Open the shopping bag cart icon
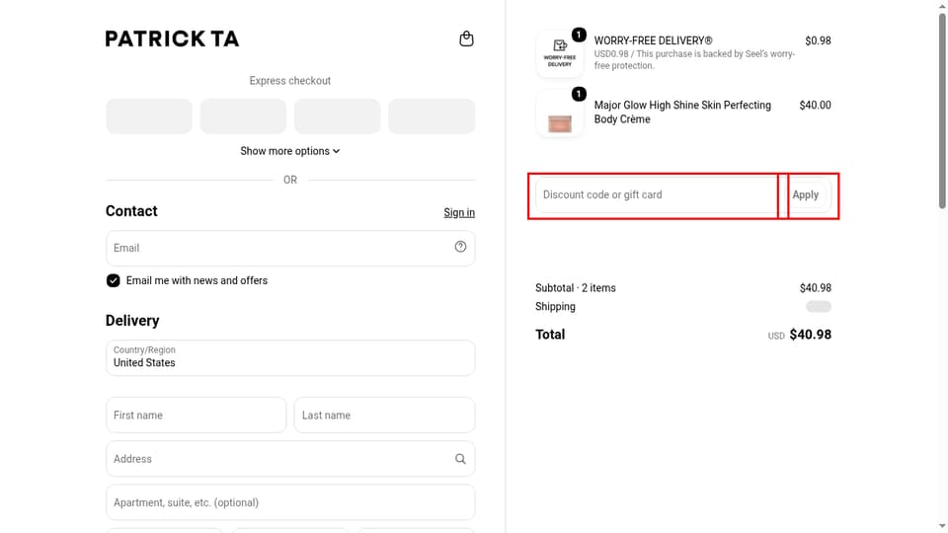 tap(466, 38)
